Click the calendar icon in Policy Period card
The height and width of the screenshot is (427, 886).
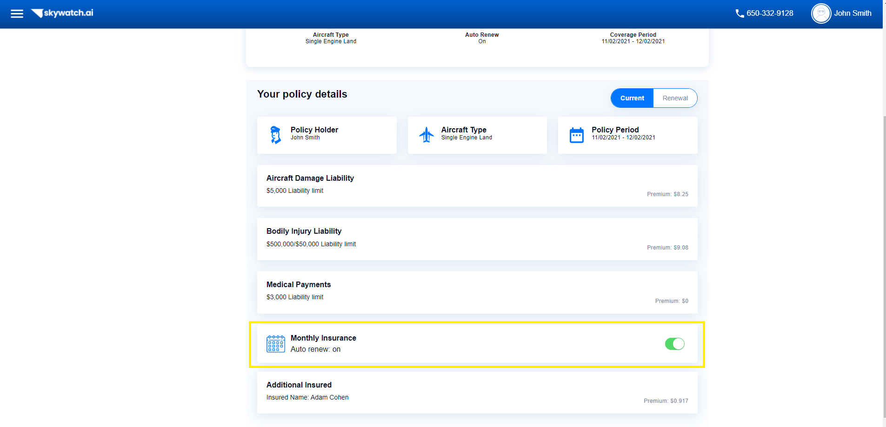(x=577, y=135)
